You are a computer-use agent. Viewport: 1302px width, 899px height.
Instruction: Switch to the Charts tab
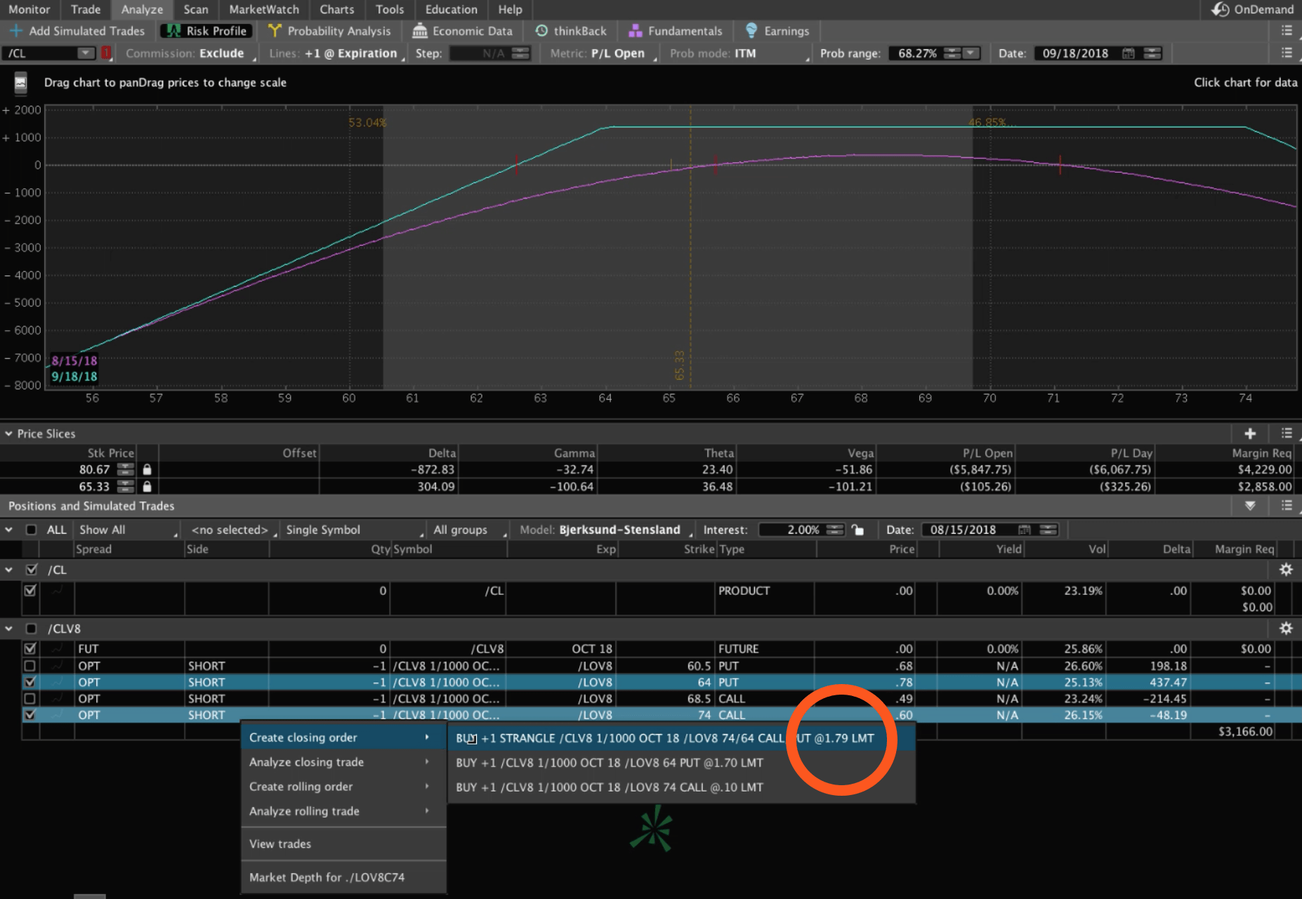(337, 9)
